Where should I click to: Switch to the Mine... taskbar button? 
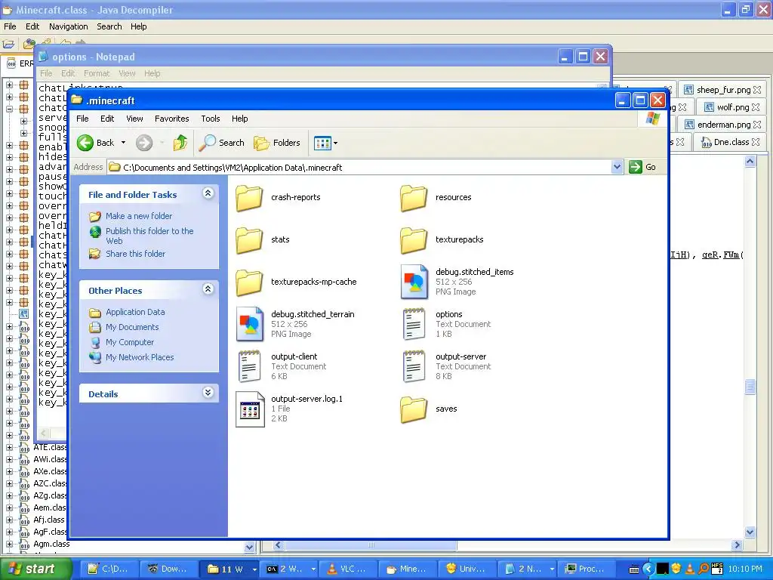point(408,569)
